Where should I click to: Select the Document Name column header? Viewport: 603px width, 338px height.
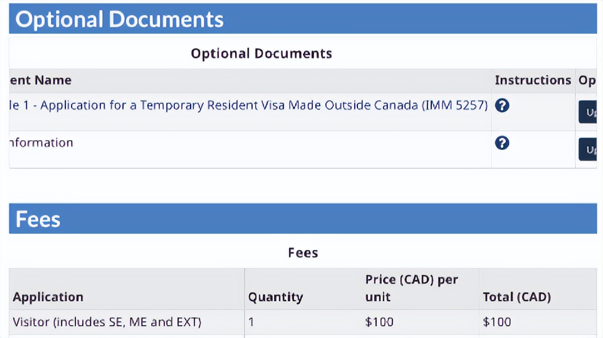pos(41,80)
